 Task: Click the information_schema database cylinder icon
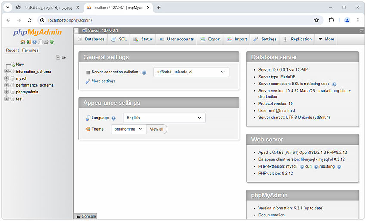pos(12,72)
